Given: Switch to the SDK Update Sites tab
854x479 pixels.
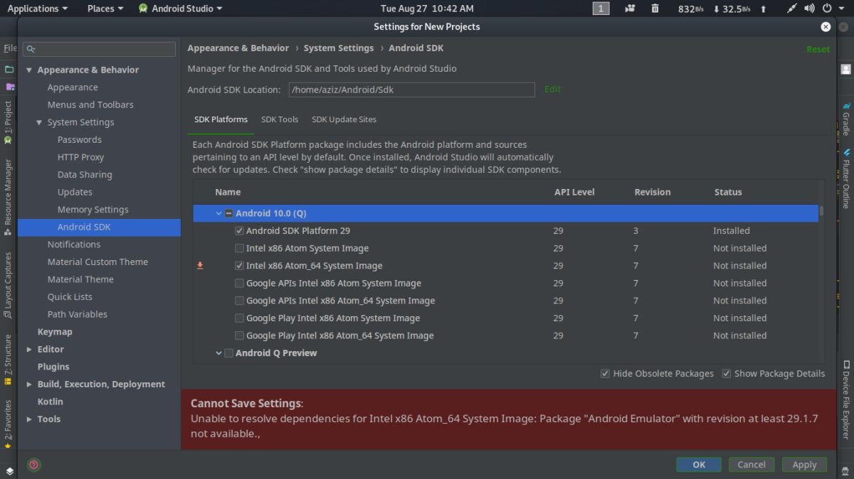Looking at the screenshot, I should pyautogui.click(x=344, y=119).
